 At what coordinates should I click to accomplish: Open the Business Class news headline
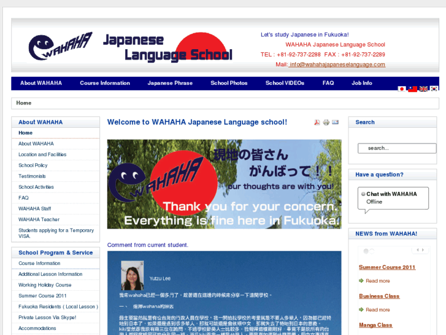[x=379, y=296]
